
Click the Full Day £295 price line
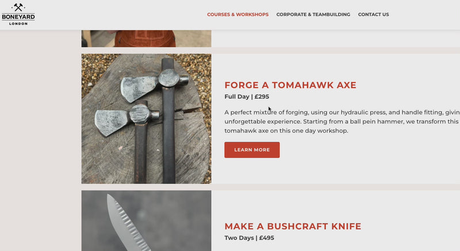click(x=247, y=97)
